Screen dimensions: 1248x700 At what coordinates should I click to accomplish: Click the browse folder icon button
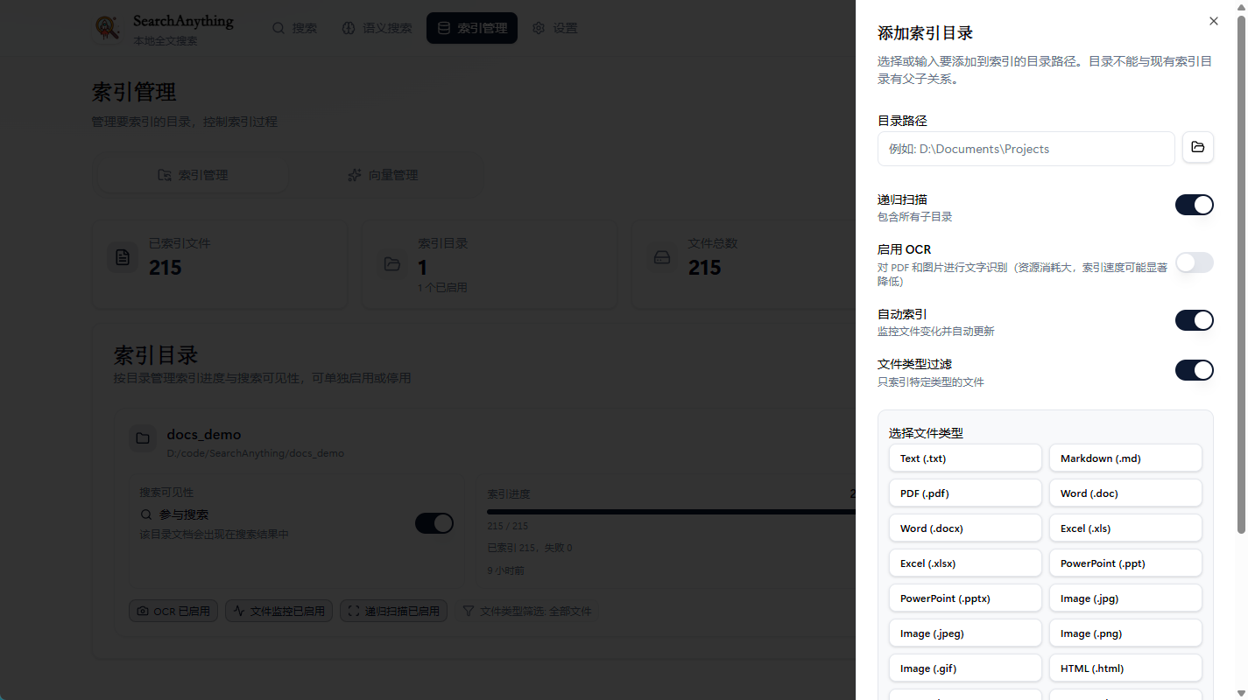(1198, 147)
